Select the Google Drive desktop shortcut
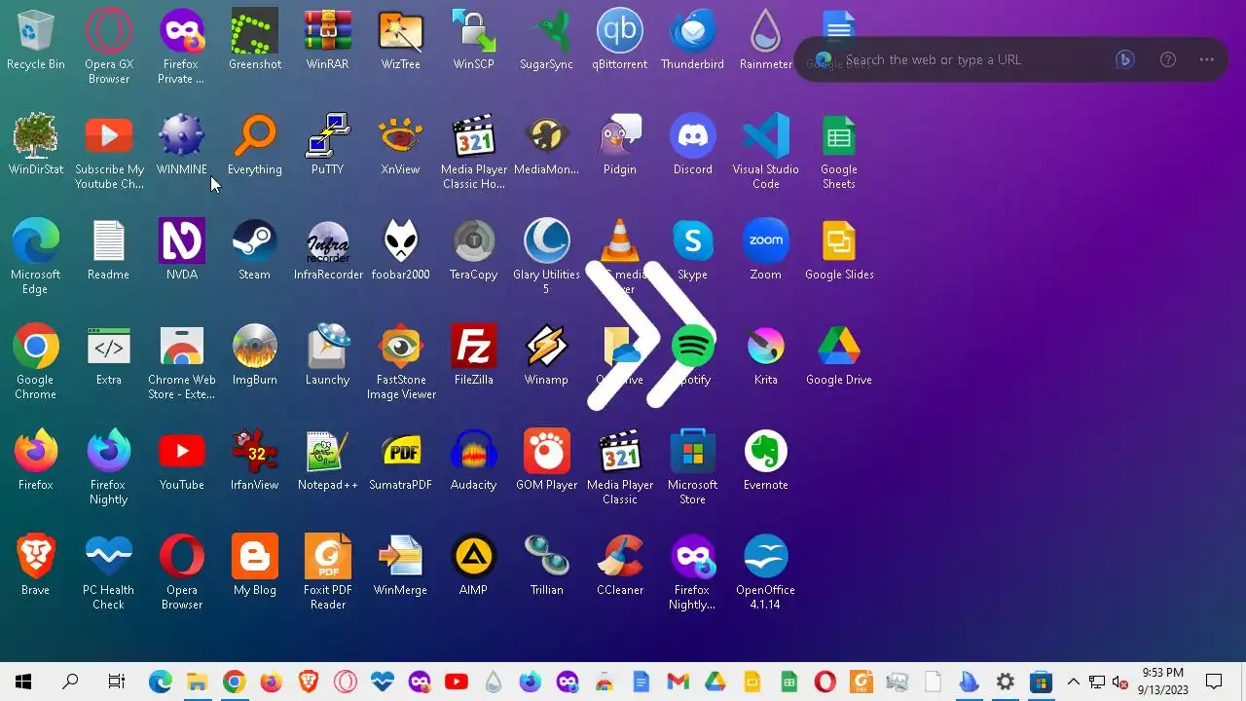Screen dimensions: 1246x701 [x=839, y=356]
